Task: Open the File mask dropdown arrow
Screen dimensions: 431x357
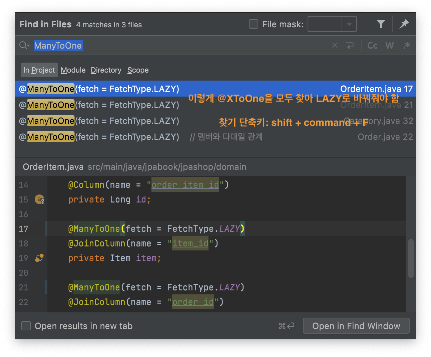Action: (349, 24)
